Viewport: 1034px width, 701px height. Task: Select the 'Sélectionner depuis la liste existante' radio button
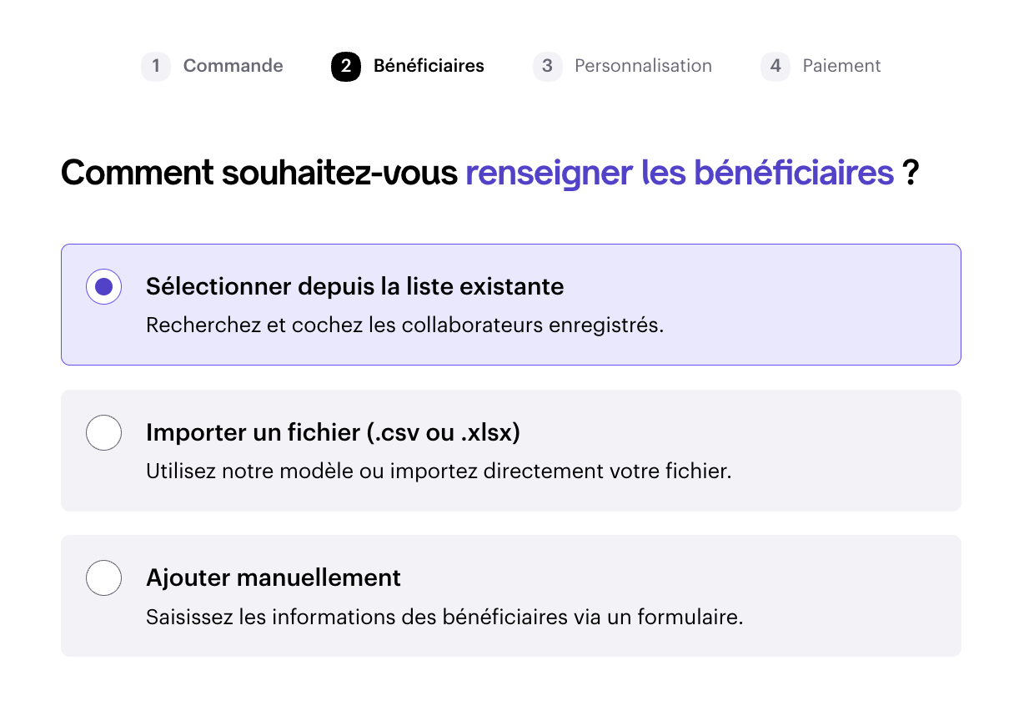point(104,287)
